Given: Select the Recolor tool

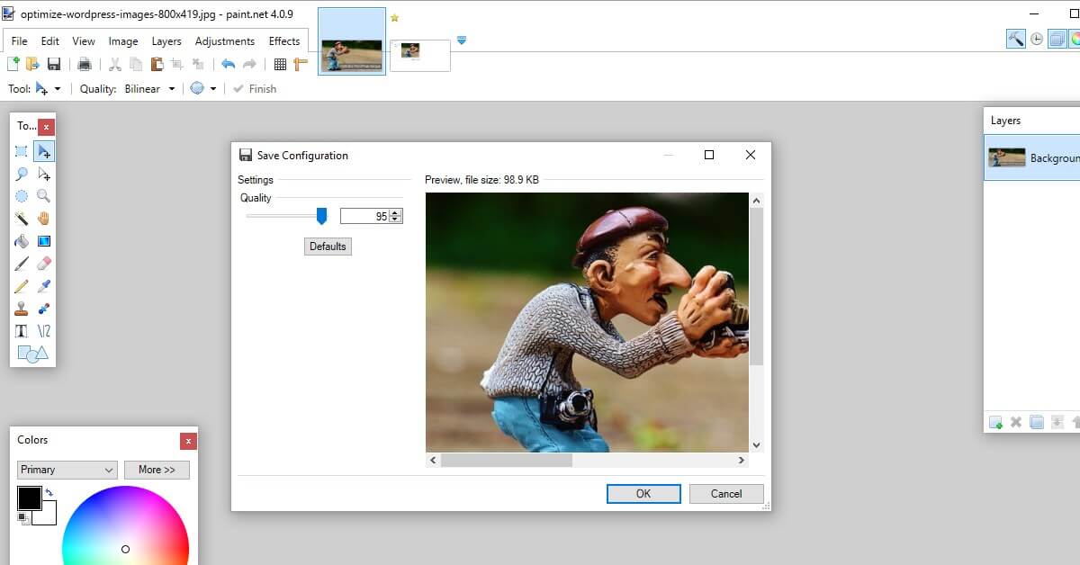Looking at the screenshot, I should (x=43, y=309).
